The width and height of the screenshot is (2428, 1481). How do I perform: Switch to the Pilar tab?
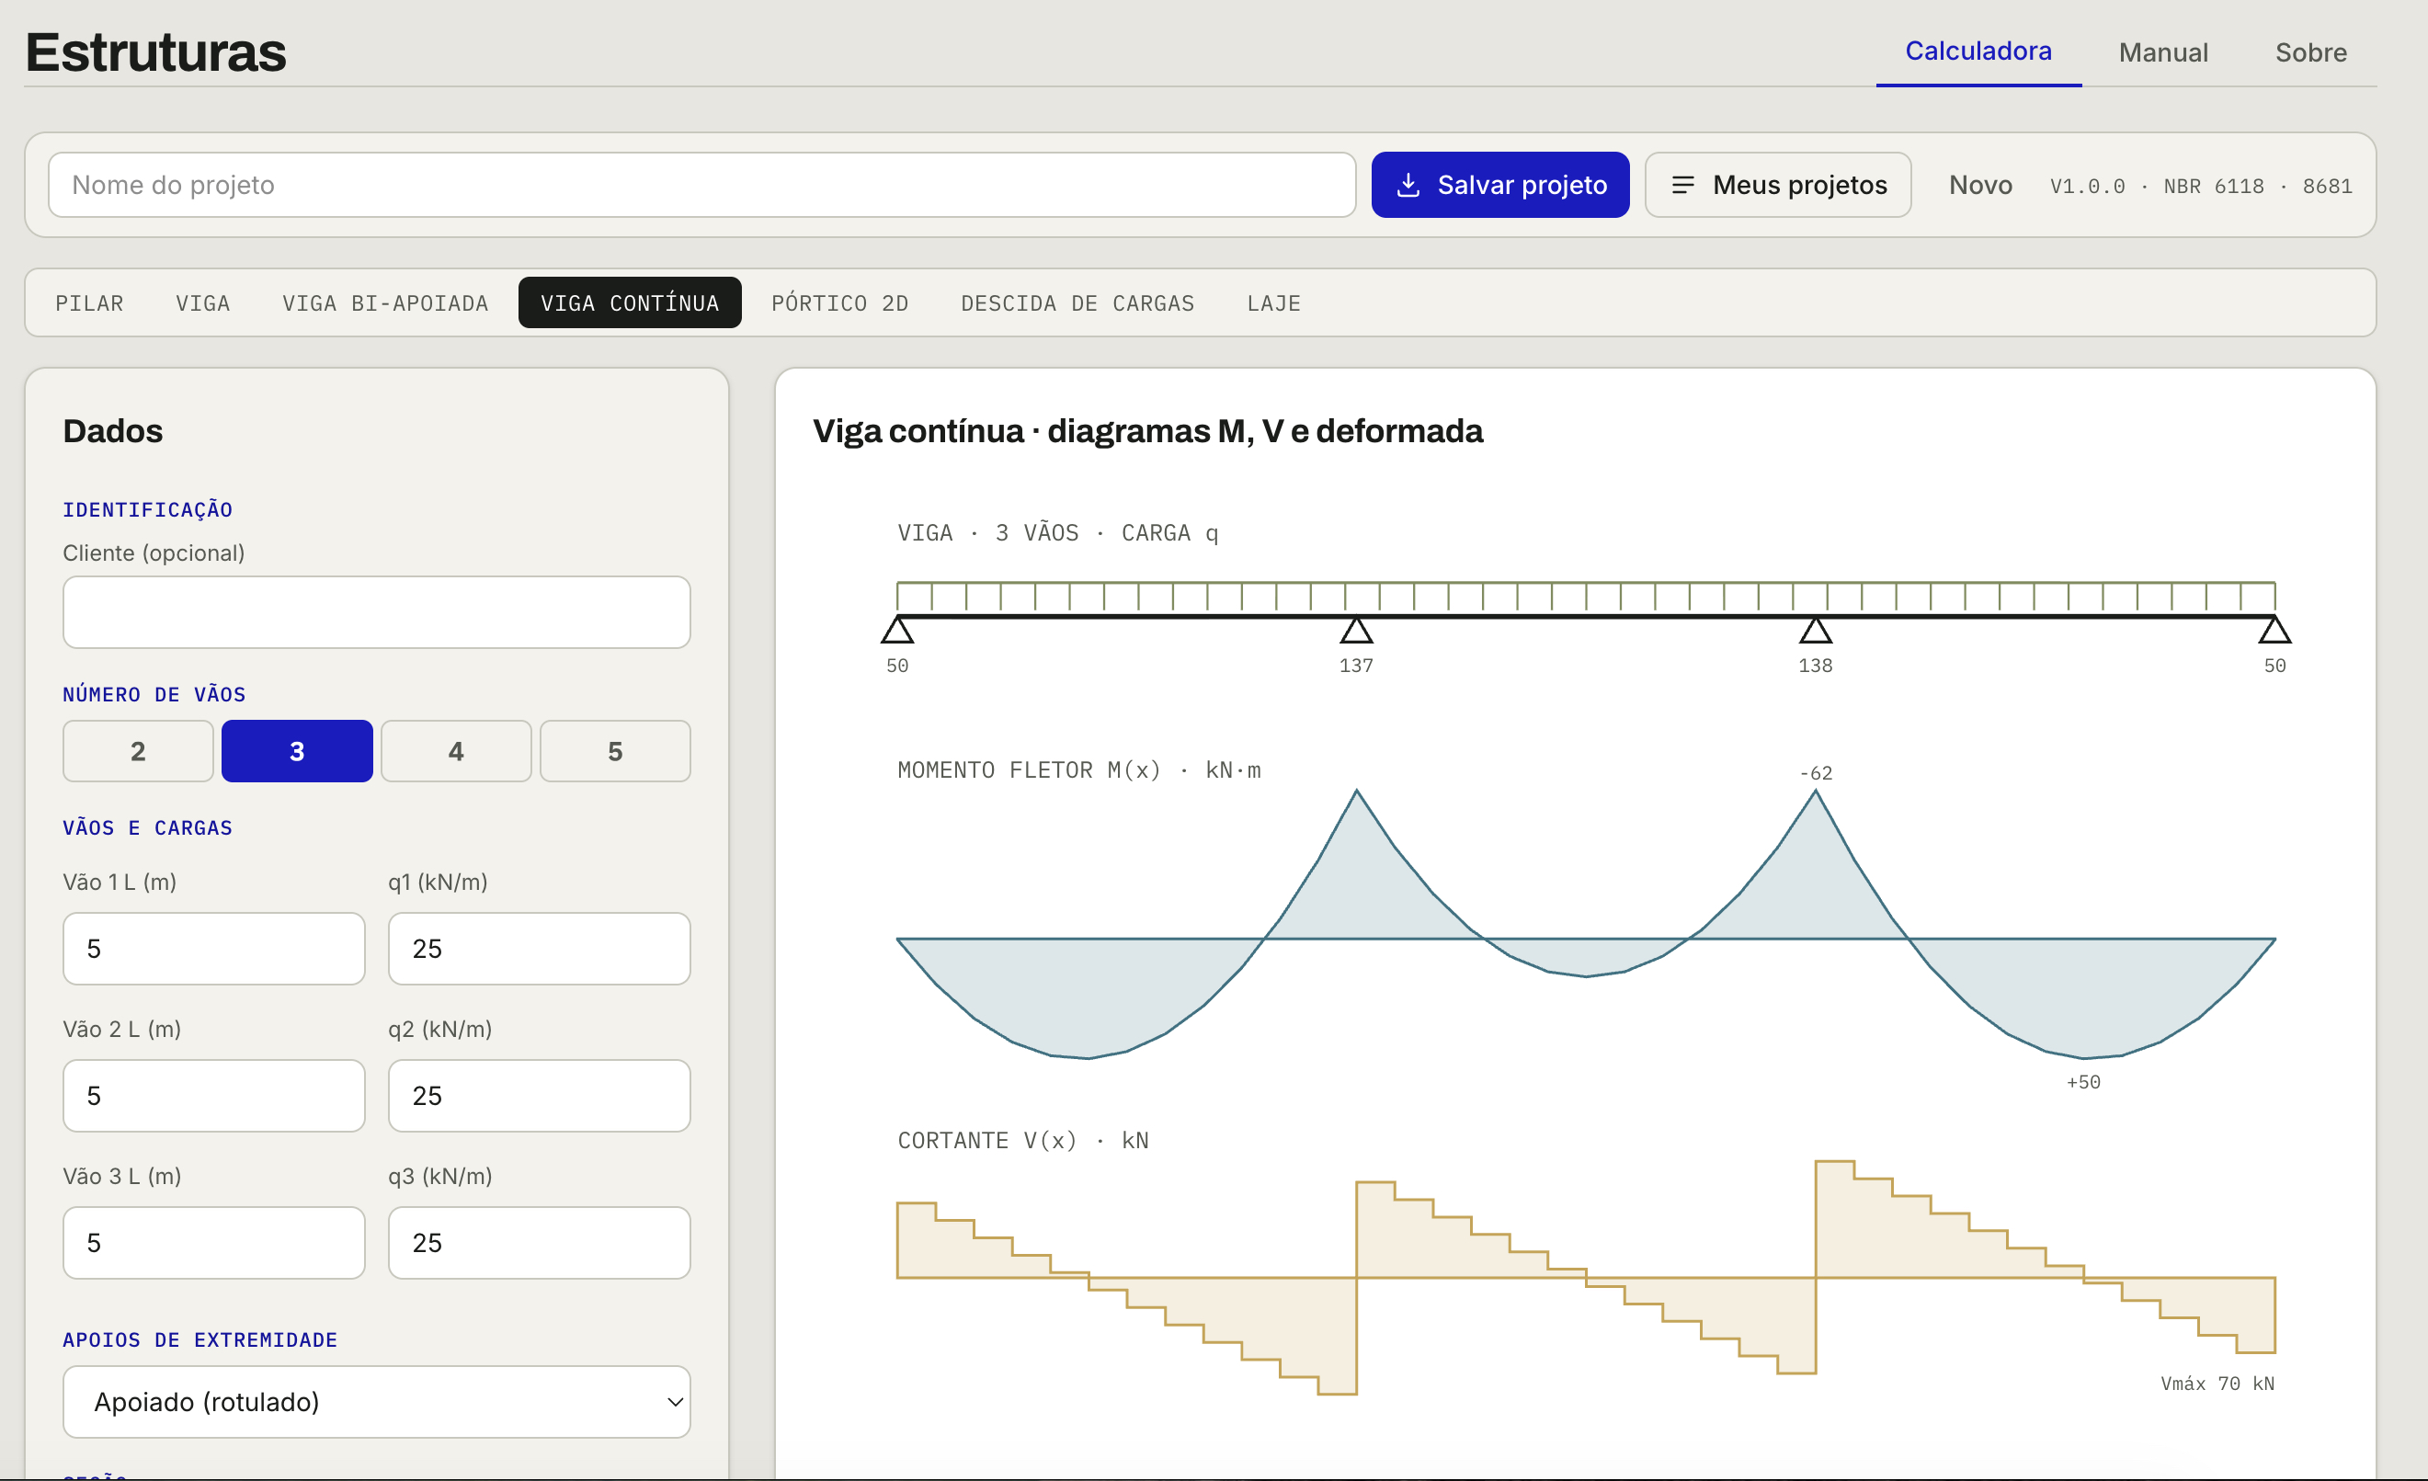point(90,303)
